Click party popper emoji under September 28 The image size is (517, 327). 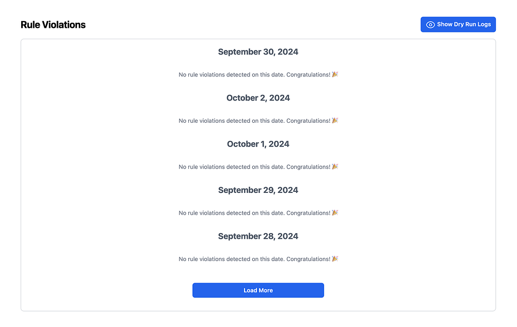point(335,258)
